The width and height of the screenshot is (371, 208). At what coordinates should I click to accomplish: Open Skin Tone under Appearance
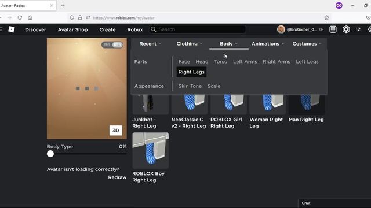pos(190,86)
